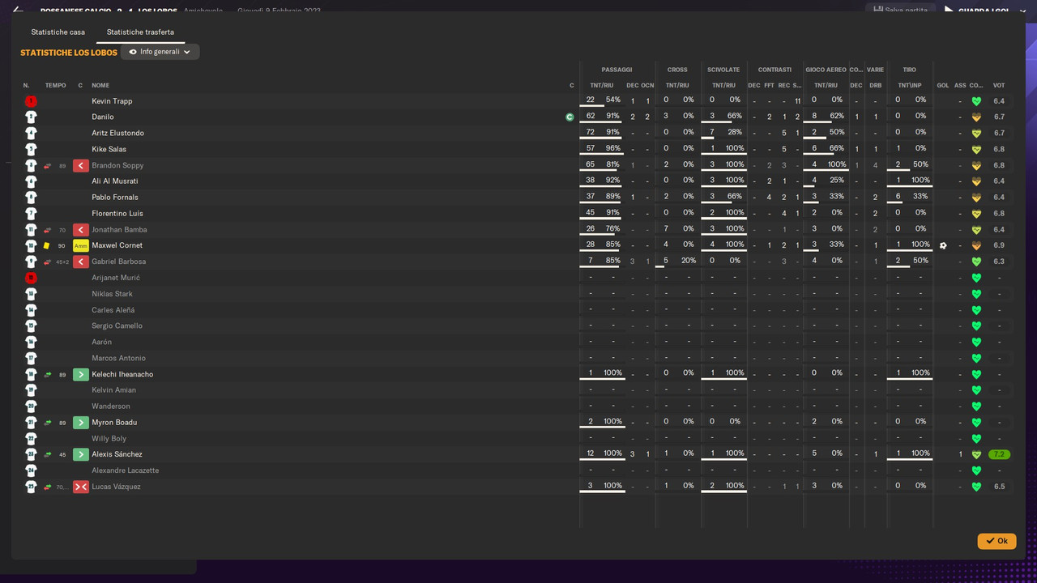Viewport: 1037px width, 583px height.
Task: Click Brandon Soppy's red substituted-off arrow
Action: click(80, 165)
